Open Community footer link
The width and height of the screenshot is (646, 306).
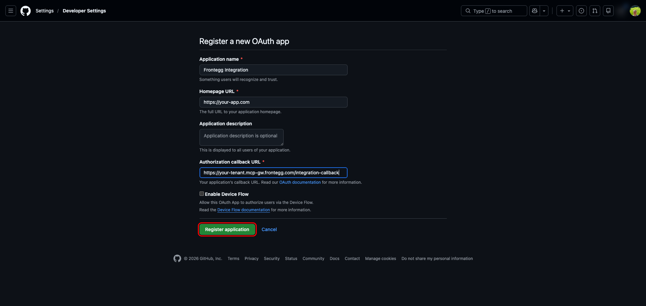pyautogui.click(x=314, y=259)
